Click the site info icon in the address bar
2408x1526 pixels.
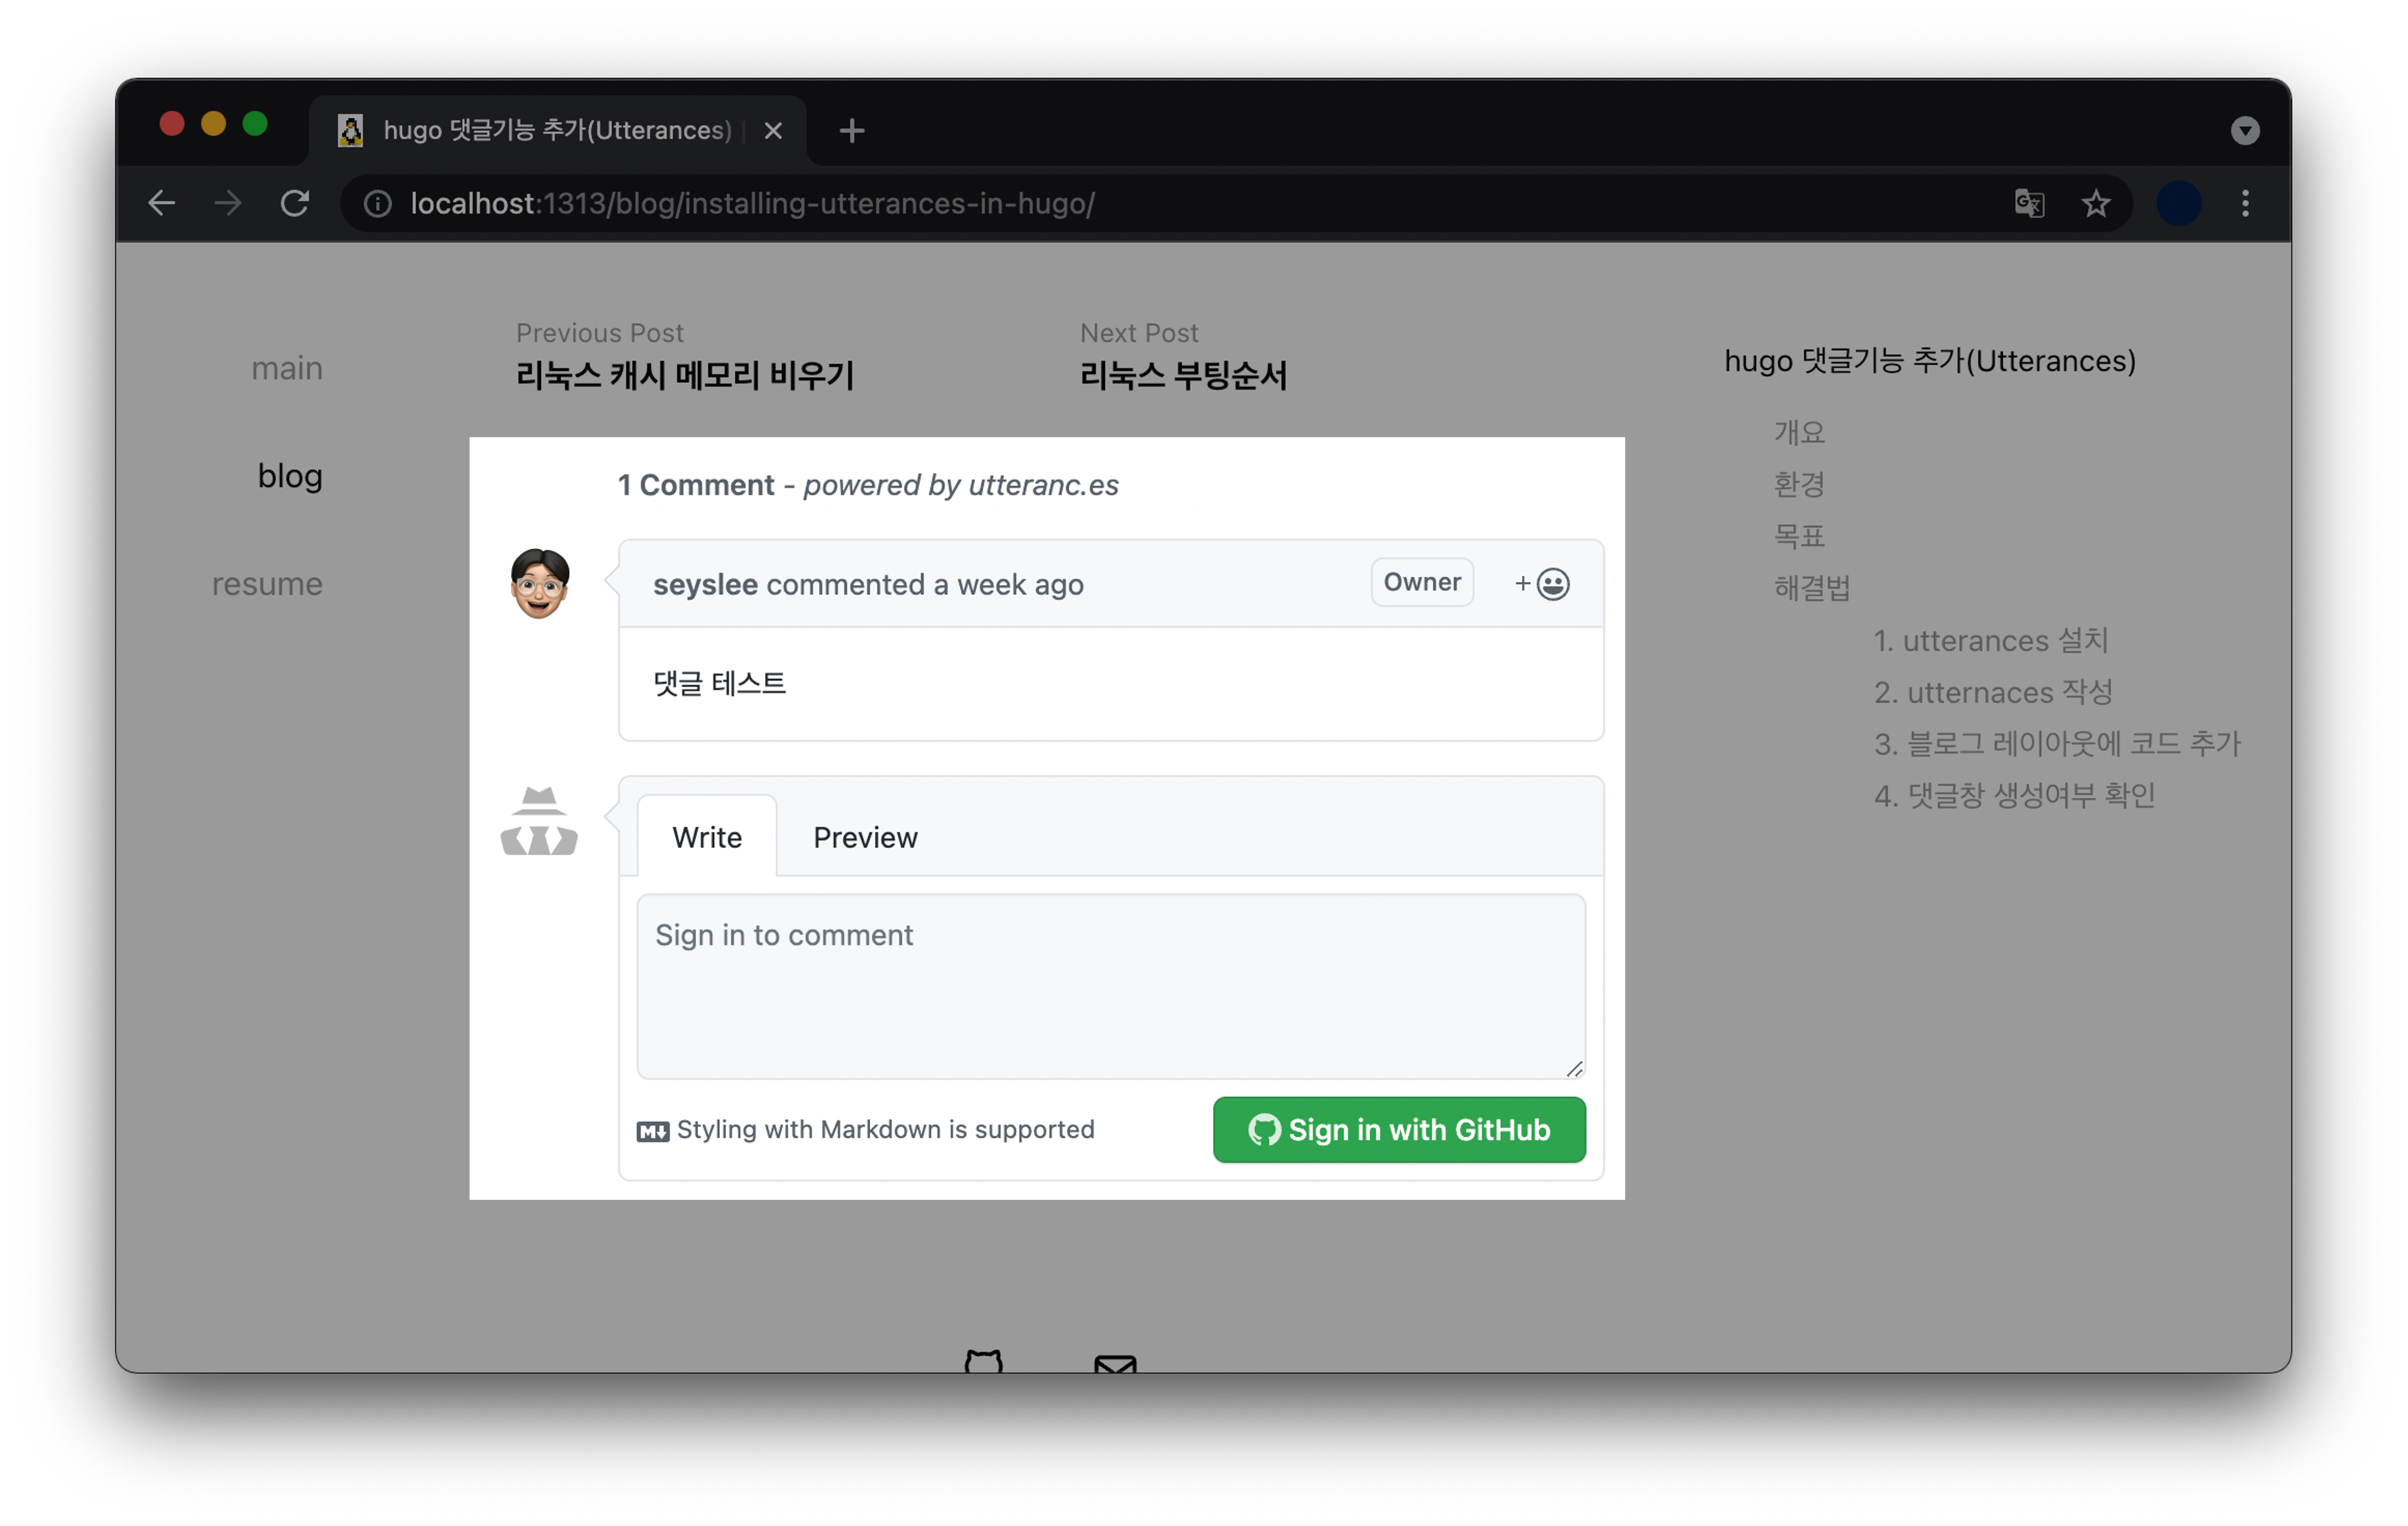377,203
